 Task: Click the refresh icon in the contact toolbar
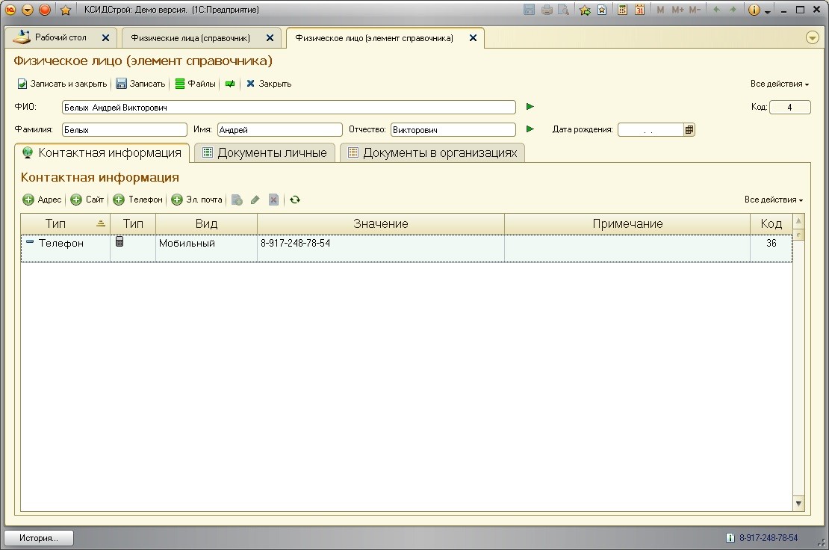(295, 200)
